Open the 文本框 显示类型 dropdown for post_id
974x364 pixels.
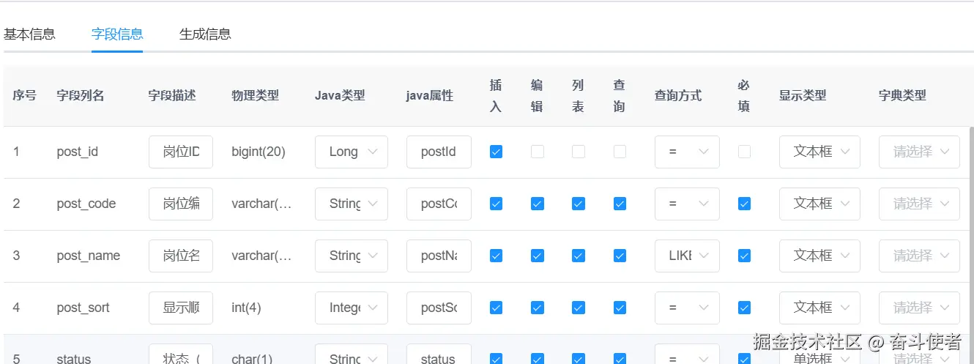tap(819, 152)
